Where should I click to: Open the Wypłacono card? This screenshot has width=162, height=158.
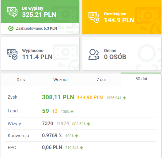pyautogui.click(x=40, y=54)
